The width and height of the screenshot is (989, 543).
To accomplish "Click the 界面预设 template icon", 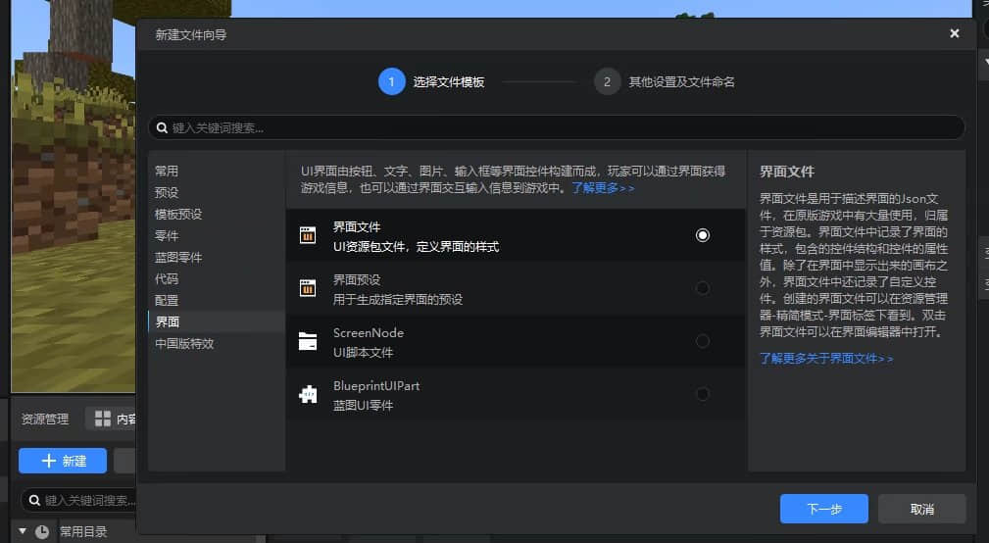I will pos(308,288).
